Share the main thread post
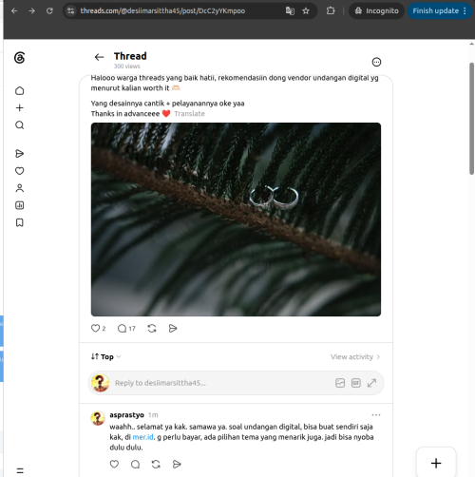The width and height of the screenshot is (475, 477). pyautogui.click(x=173, y=329)
